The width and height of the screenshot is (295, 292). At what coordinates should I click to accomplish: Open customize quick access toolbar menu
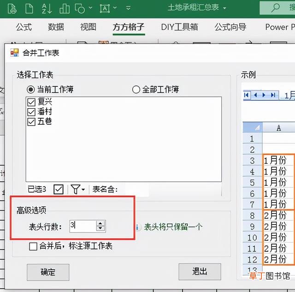tap(128, 8)
